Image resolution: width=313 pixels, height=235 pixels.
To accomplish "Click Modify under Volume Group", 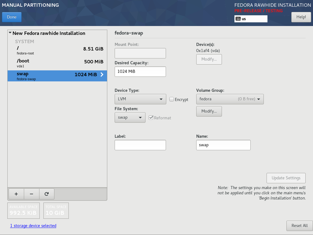I will [209, 111].
